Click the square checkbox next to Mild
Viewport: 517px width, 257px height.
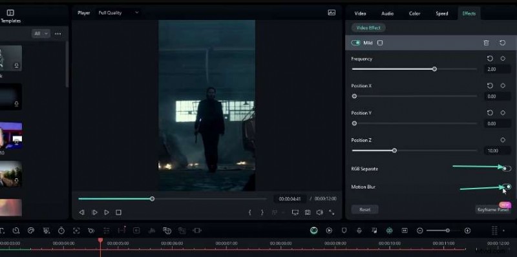coord(380,43)
